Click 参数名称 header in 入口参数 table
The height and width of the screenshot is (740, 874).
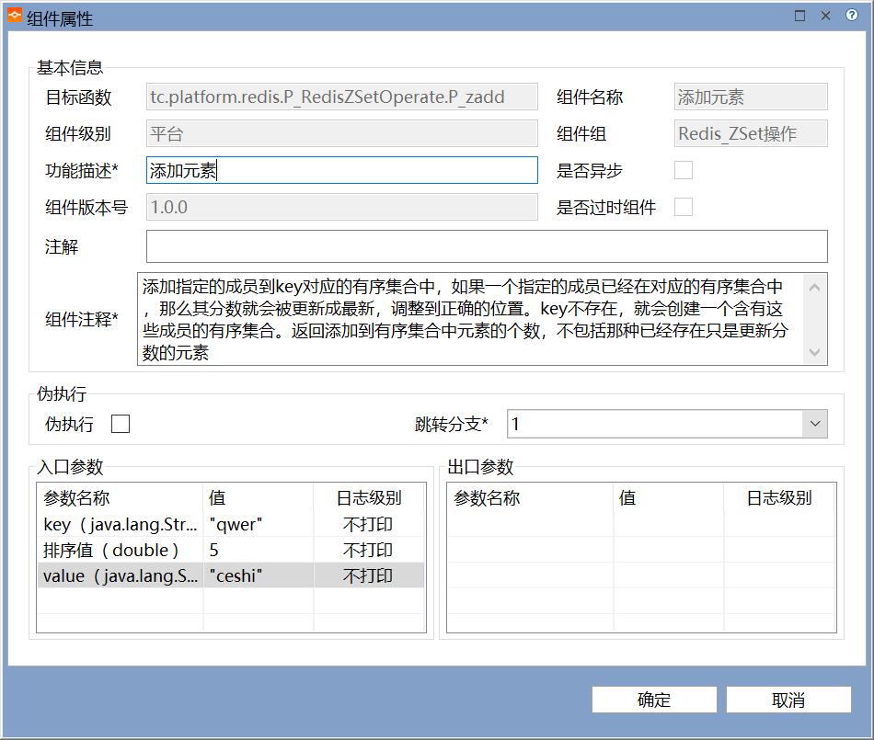tap(120, 498)
